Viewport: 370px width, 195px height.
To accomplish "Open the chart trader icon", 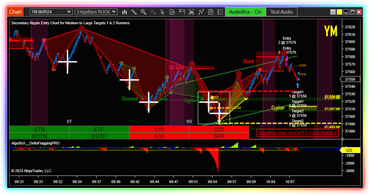I will click(182, 12).
